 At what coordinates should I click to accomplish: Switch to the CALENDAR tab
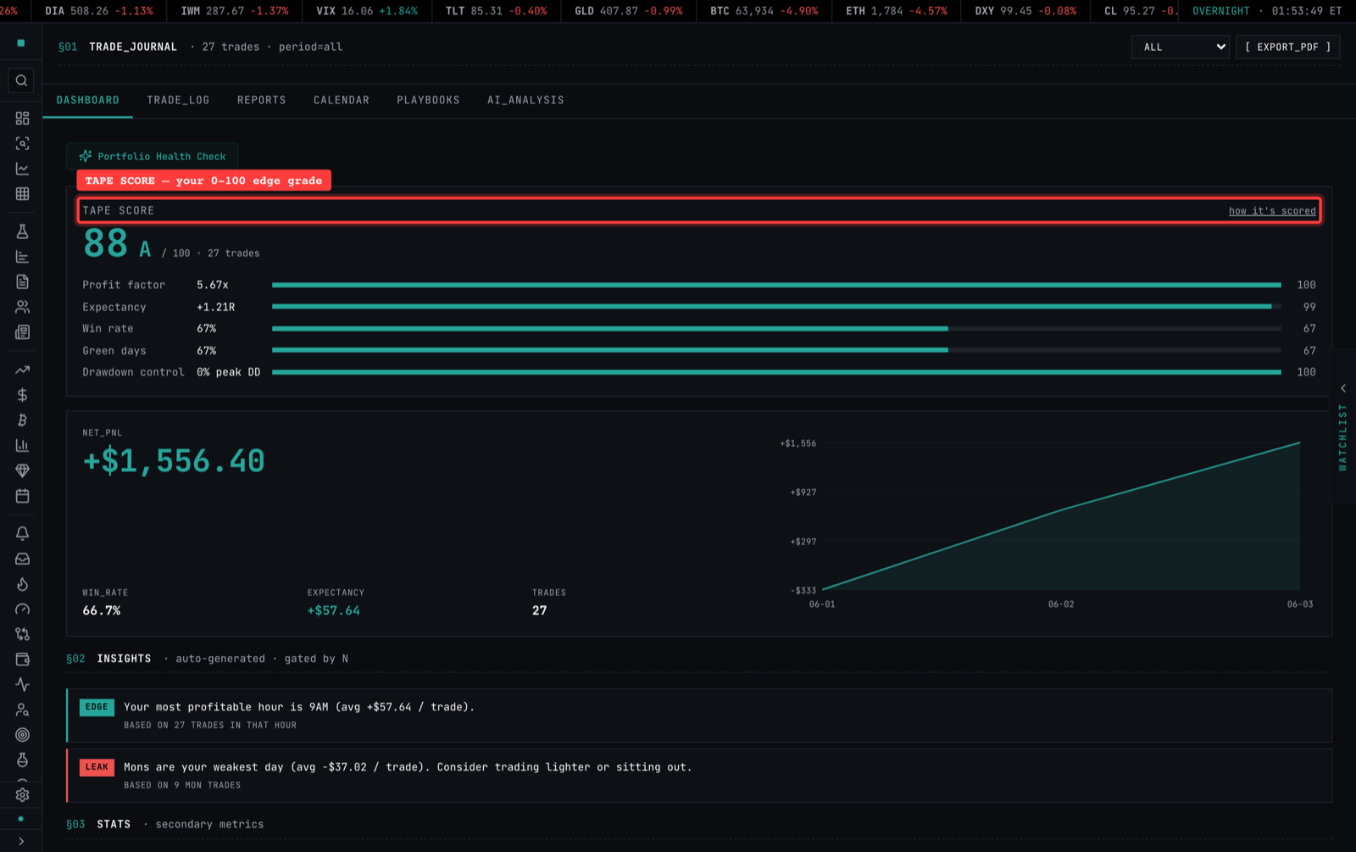(x=342, y=100)
